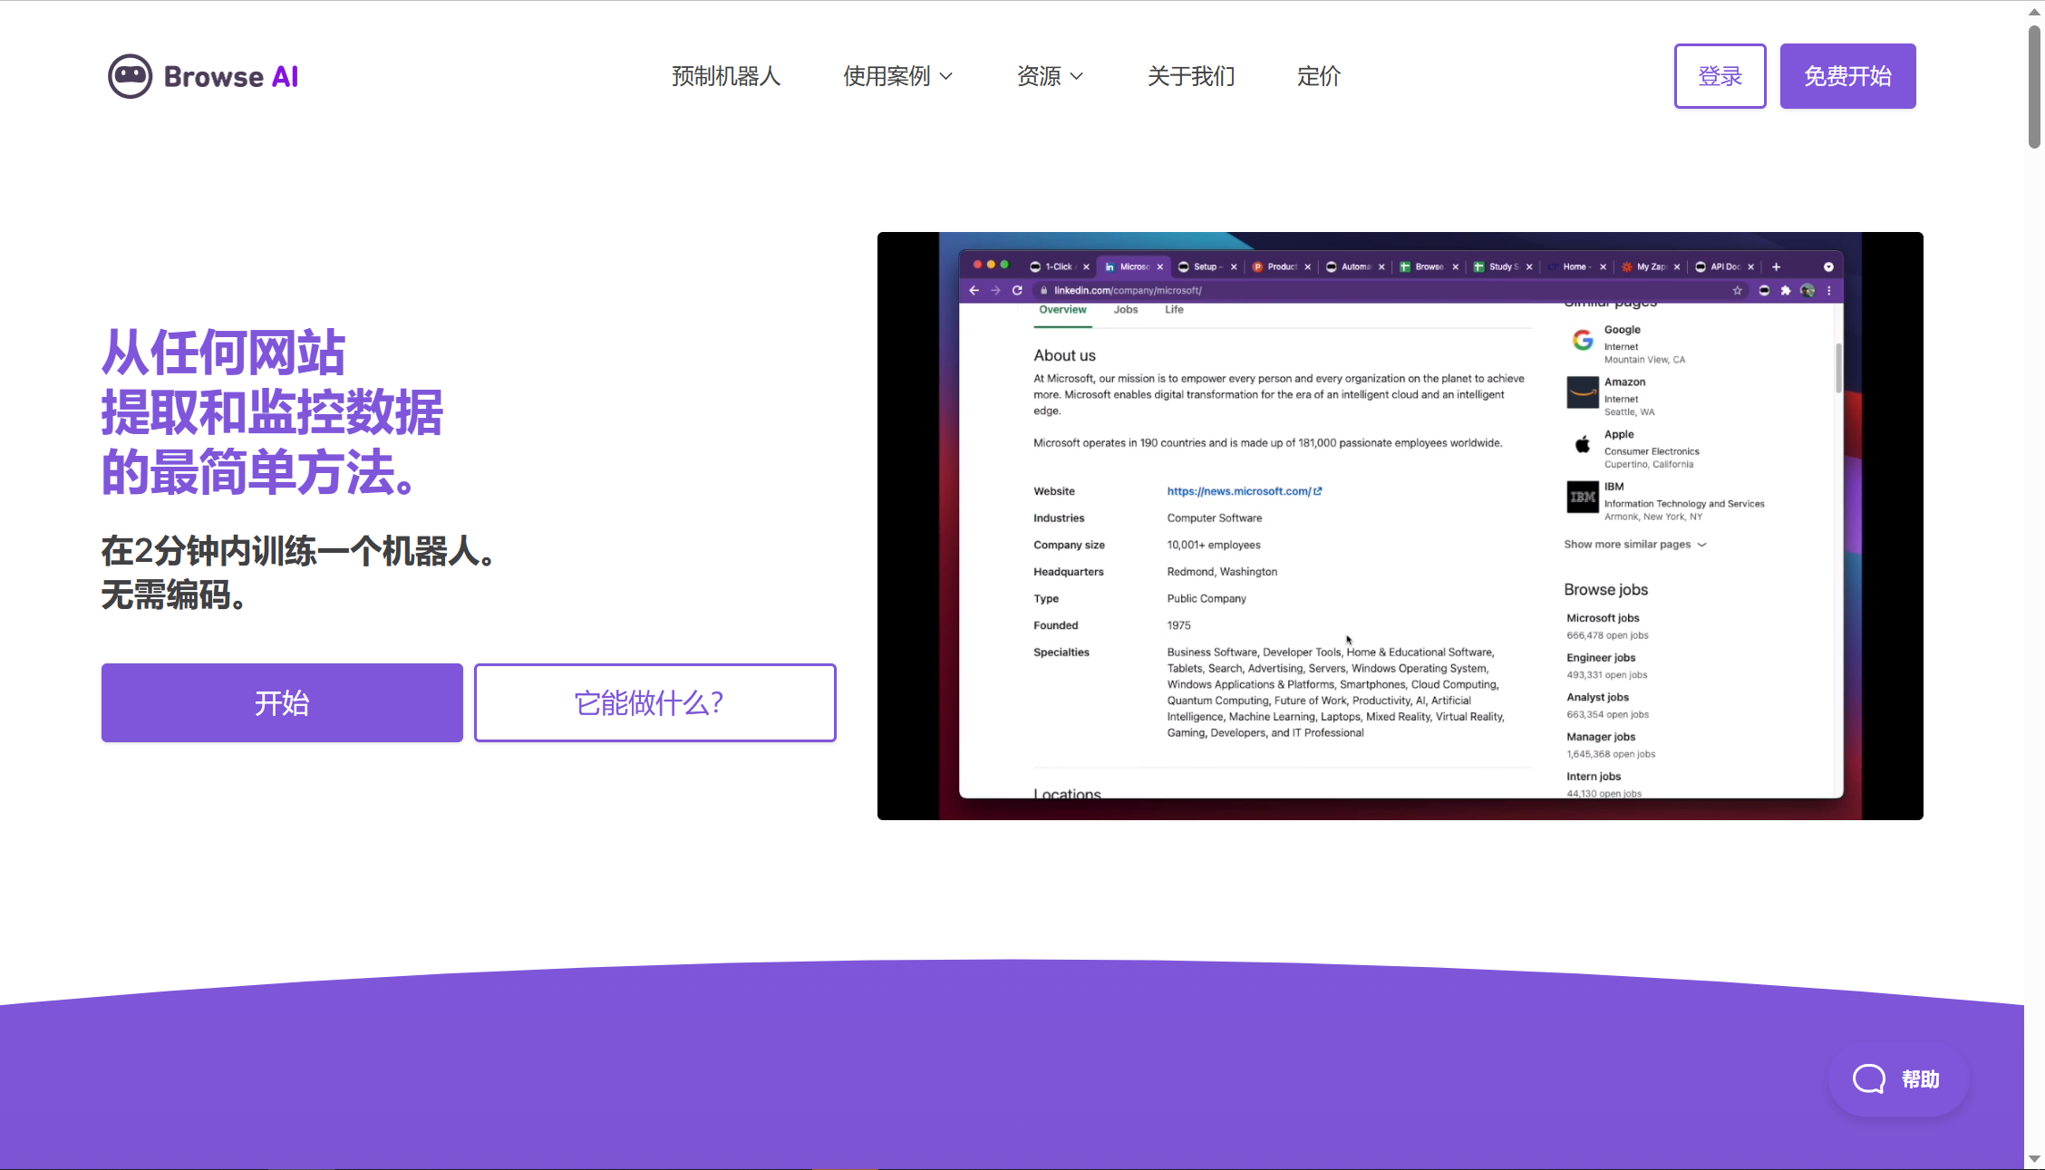Click the 定价 navigation item
This screenshot has height=1170, width=2045.
1317,76
